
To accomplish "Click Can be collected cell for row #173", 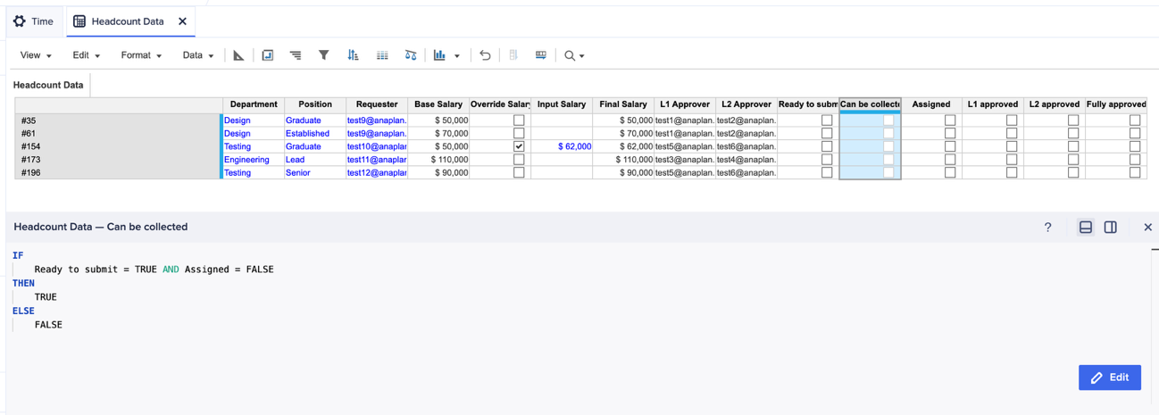I will pos(871,160).
